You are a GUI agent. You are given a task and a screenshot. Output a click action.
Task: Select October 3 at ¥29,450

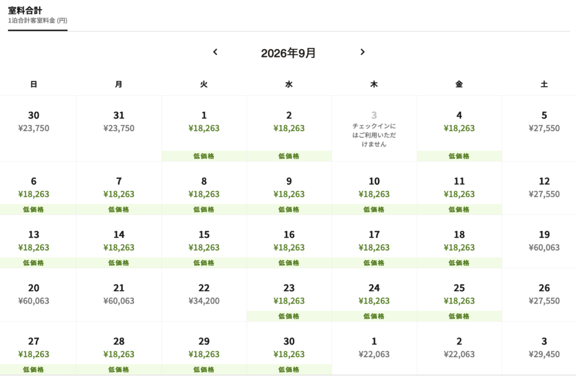[x=544, y=348]
